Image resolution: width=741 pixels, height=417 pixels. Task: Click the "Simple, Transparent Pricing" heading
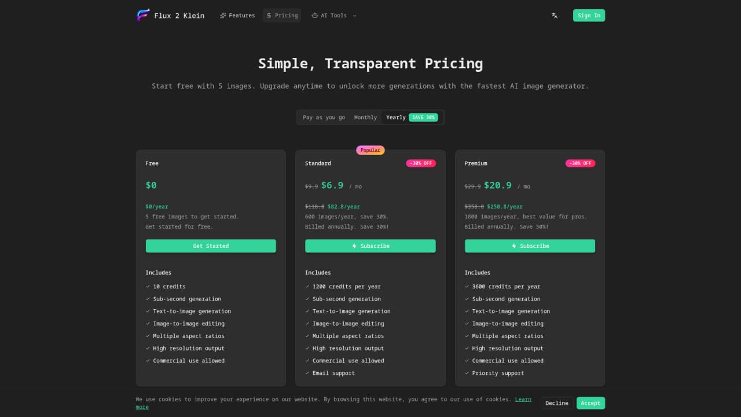tap(370, 63)
